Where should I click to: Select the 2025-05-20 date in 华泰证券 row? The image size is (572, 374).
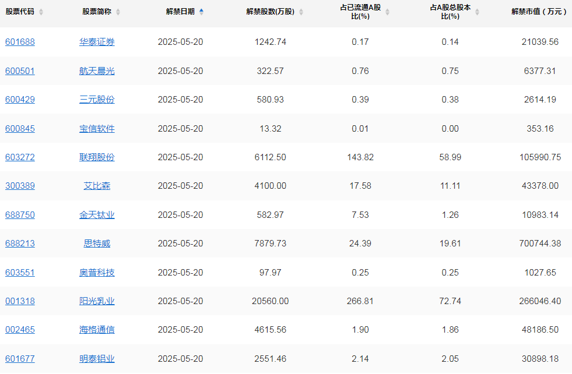(x=180, y=42)
